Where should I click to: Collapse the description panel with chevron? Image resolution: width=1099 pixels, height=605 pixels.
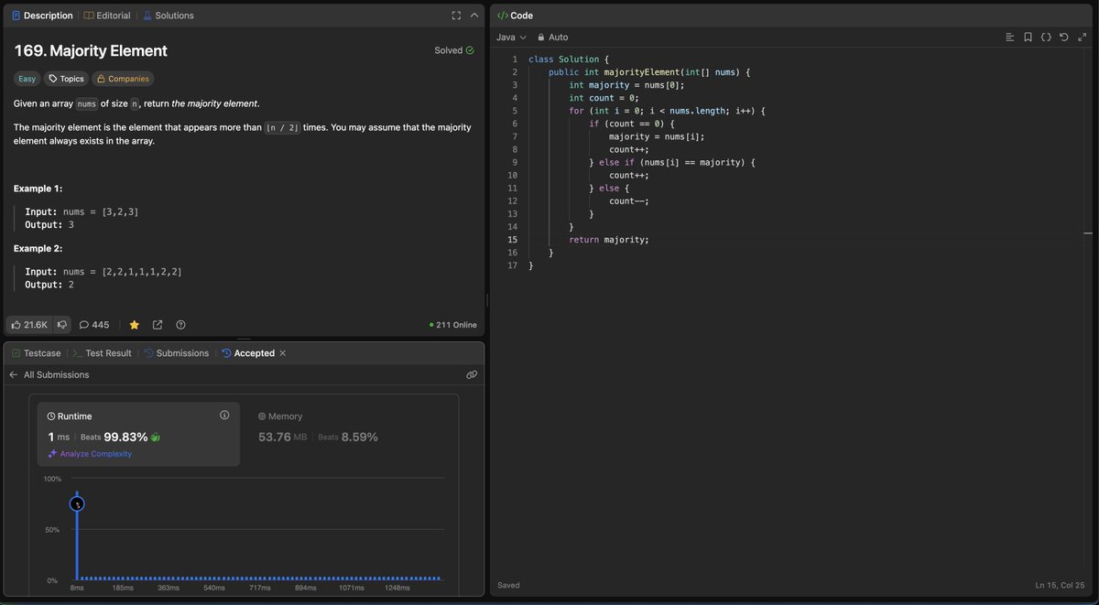(x=473, y=16)
